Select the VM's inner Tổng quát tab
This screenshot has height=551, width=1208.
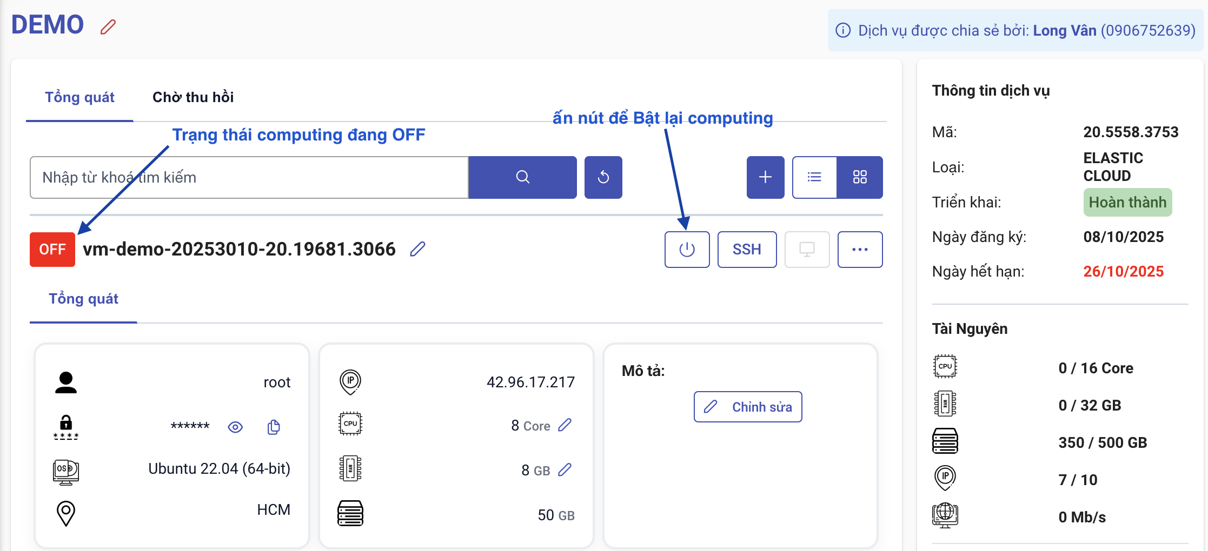(83, 299)
